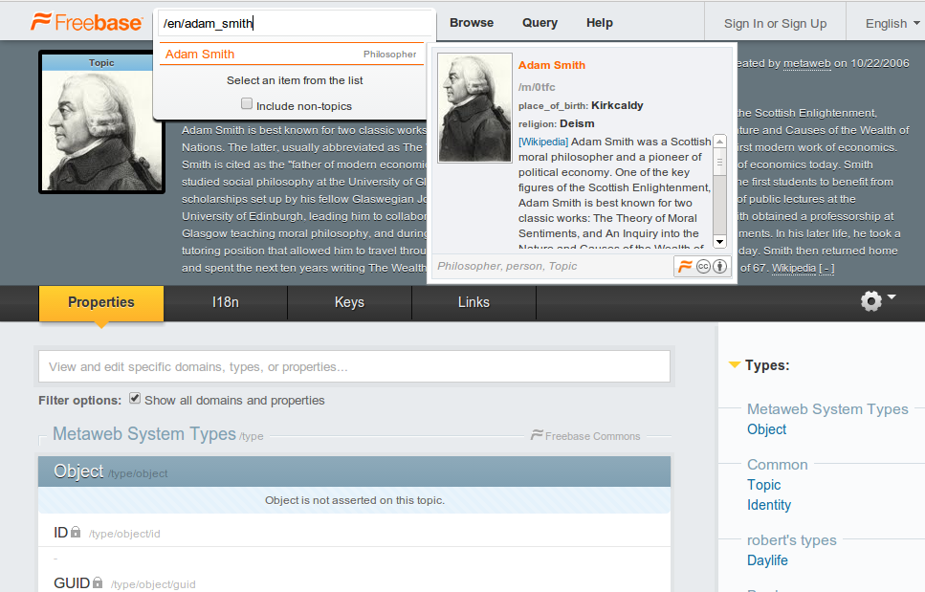Click the Creative Commons icon in the preview card
Viewport: 925px width, 592px height.
pos(703,267)
